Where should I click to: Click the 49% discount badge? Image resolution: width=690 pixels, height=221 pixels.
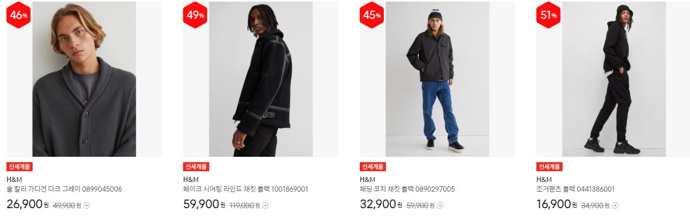coord(195,16)
